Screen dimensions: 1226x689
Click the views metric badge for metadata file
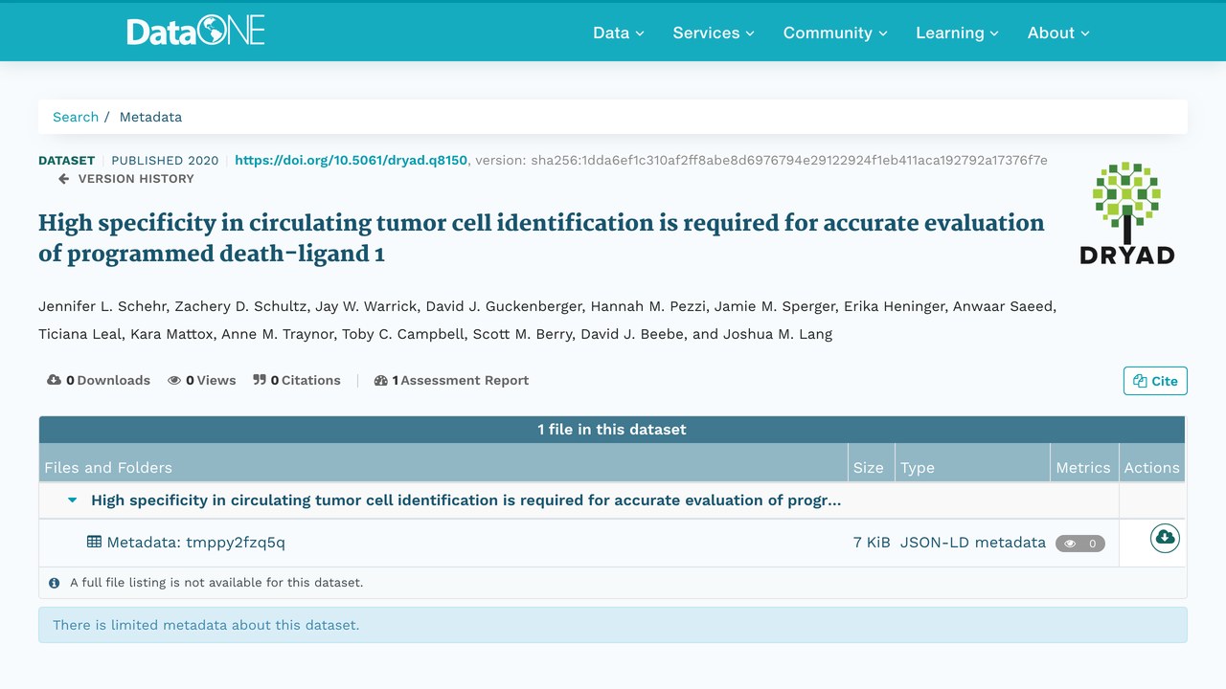coord(1080,544)
